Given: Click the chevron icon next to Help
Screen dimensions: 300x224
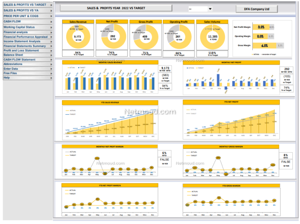Looking at the screenshot, I should pos(51,78).
